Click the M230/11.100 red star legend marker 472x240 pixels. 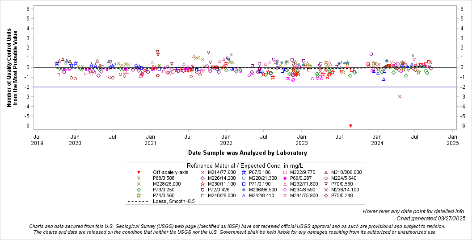[202, 184]
